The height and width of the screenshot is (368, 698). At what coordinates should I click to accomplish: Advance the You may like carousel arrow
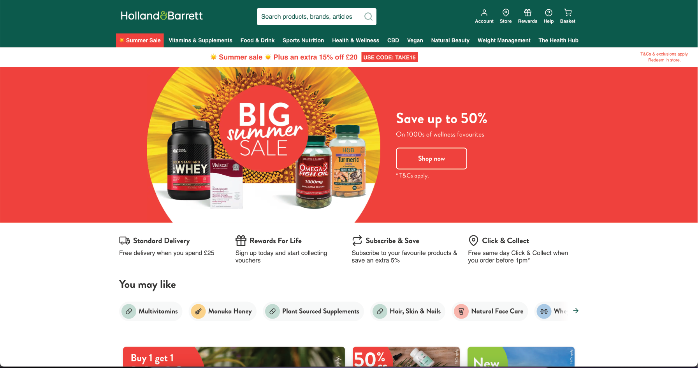576,311
